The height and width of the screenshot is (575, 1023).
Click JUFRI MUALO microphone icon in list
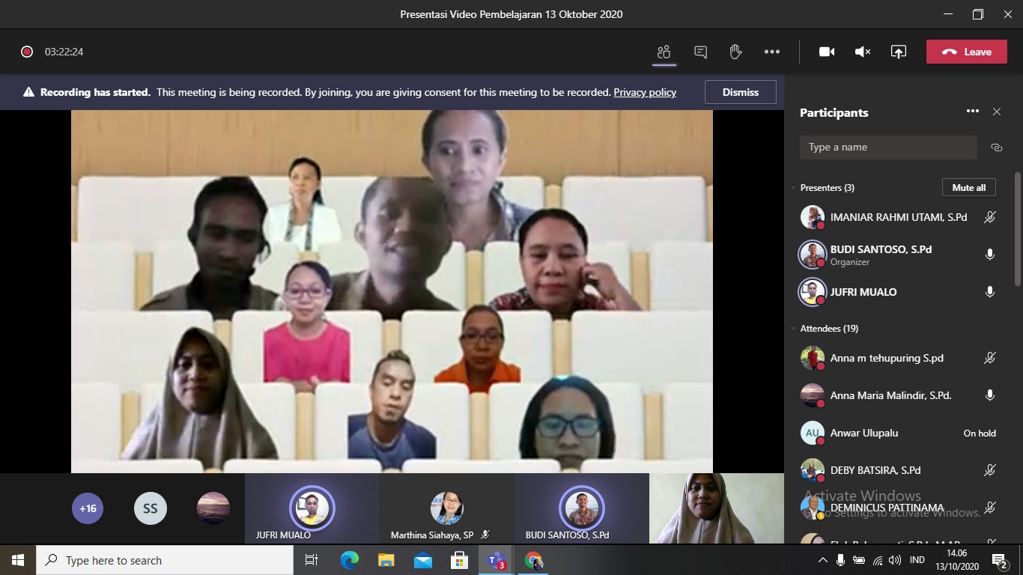click(x=990, y=292)
